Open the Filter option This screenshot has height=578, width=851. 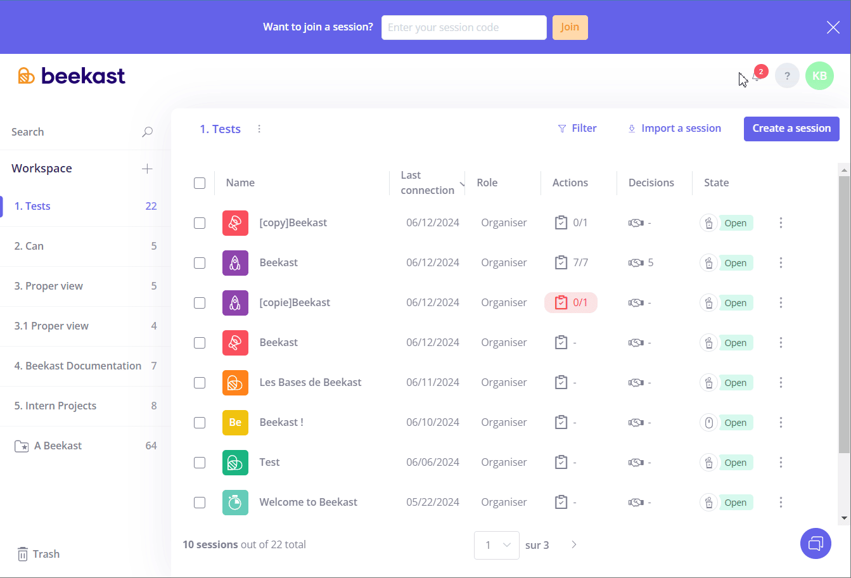[577, 129]
